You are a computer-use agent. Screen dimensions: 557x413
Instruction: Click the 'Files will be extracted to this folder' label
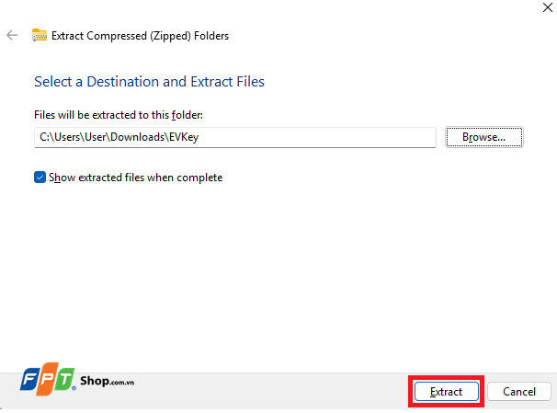(119, 115)
